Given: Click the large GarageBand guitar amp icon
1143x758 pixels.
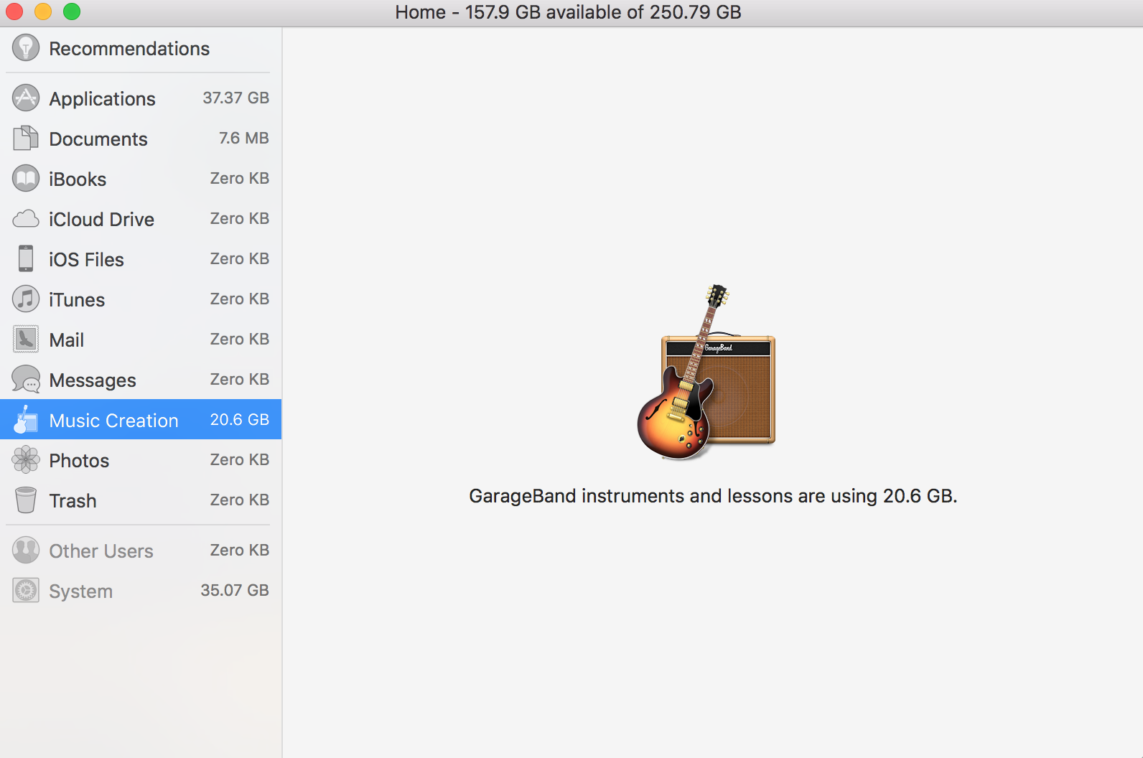Looking at the screenshot, I should pos(706,372).
